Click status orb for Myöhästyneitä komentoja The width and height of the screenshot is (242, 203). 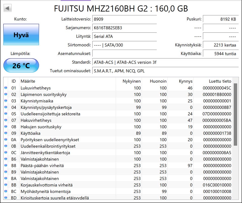(6, 191)
